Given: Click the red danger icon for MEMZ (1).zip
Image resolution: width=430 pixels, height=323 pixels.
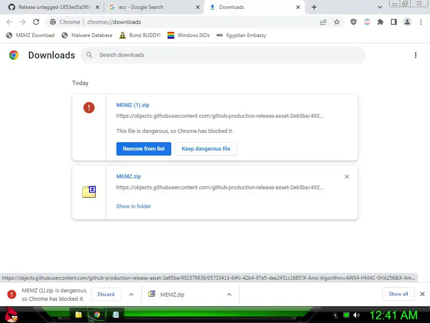Looking at the screenshot, I should point(89,107).
